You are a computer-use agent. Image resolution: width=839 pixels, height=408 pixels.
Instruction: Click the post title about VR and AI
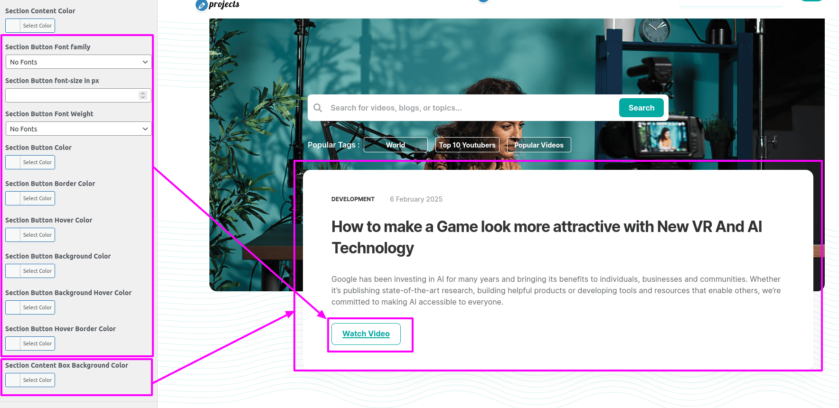tap(547, 237)
